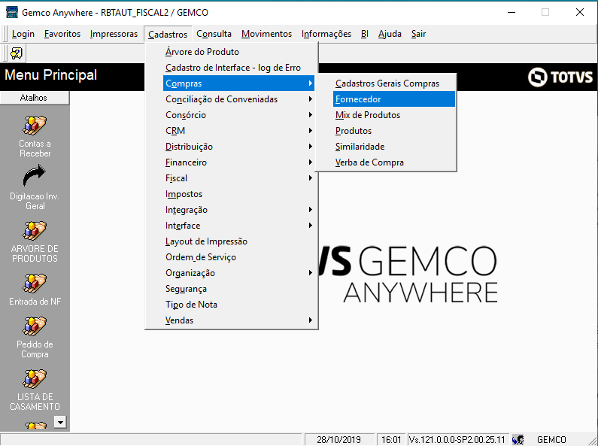598x446 pixels.
Task: Open the Entrada de NF shortcut
Action: pyautogui.click(x=35, y=284)
